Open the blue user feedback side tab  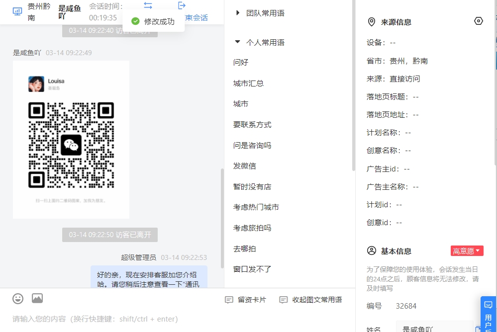(x=488, y=314)
